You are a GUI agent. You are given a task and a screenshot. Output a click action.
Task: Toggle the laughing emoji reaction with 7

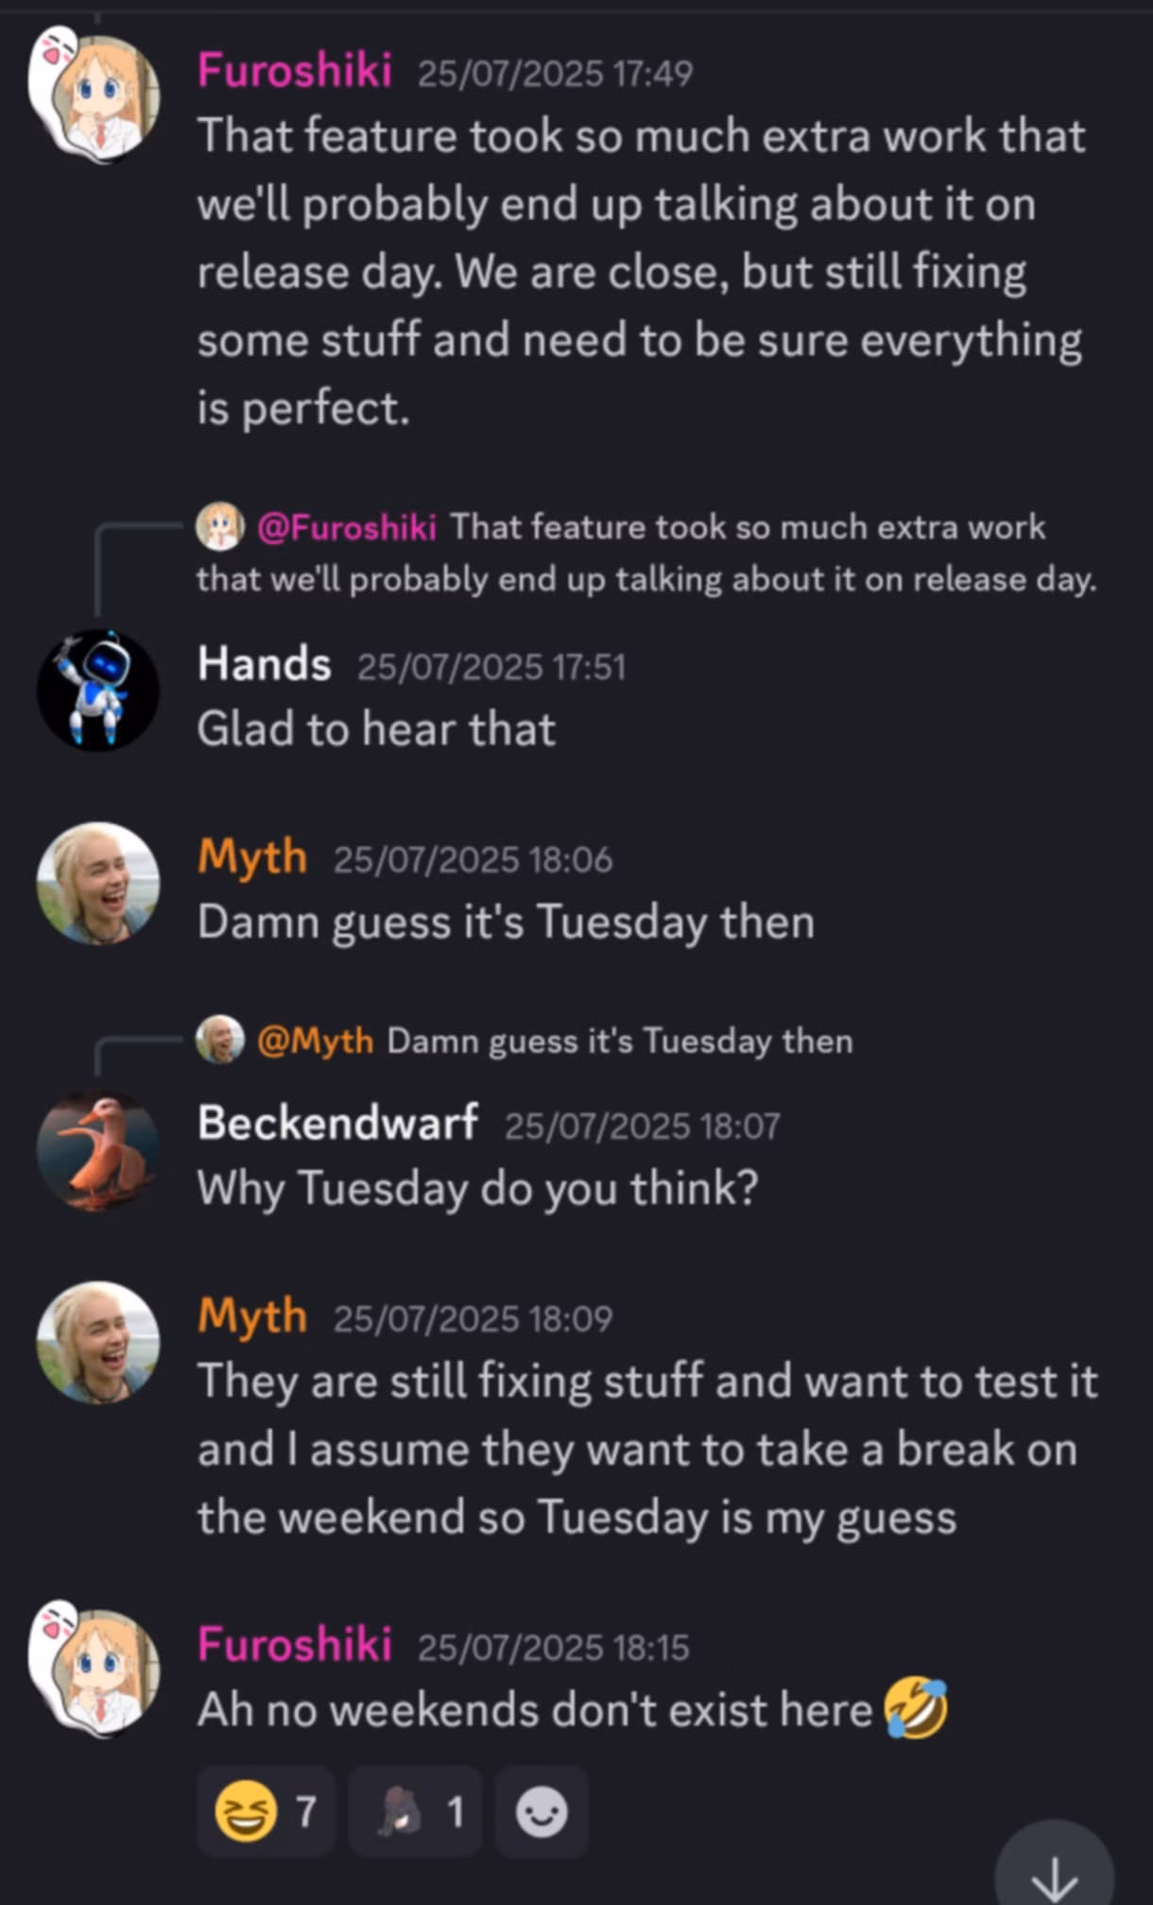[266, 1812]
